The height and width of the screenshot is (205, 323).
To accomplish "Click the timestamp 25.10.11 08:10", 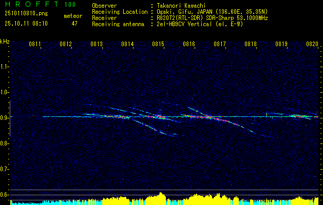I will (x=26, y=24).
